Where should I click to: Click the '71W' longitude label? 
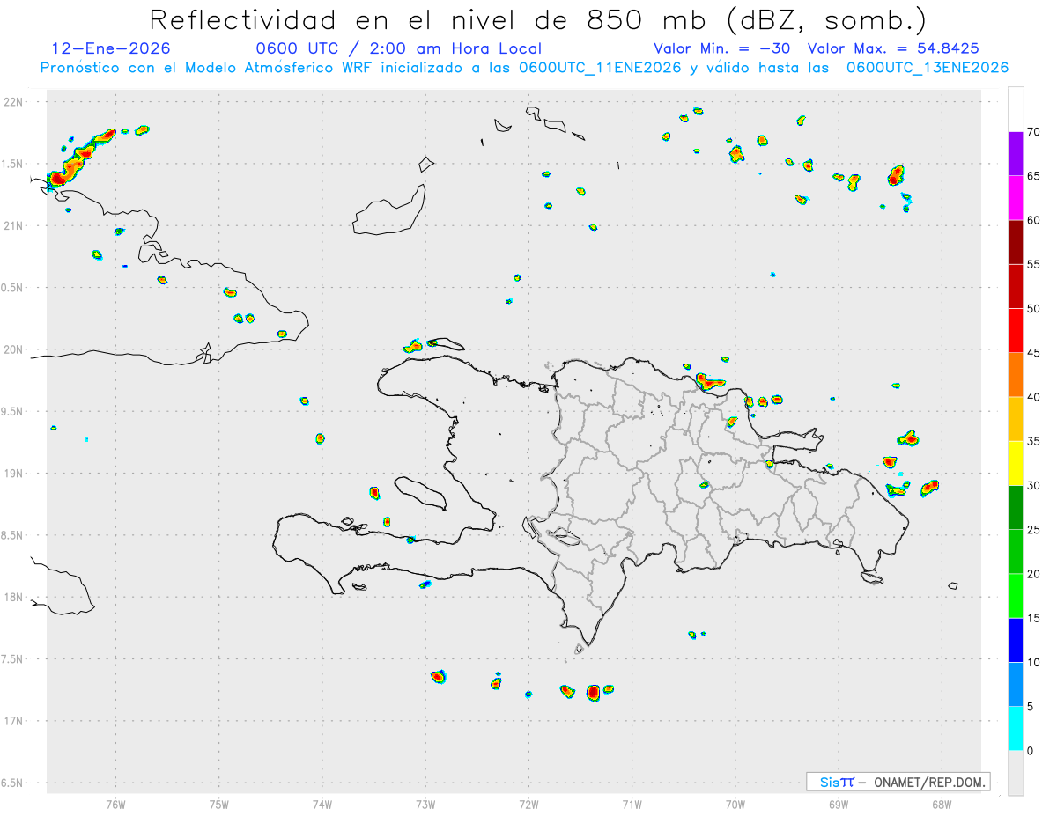pos(632,803)
